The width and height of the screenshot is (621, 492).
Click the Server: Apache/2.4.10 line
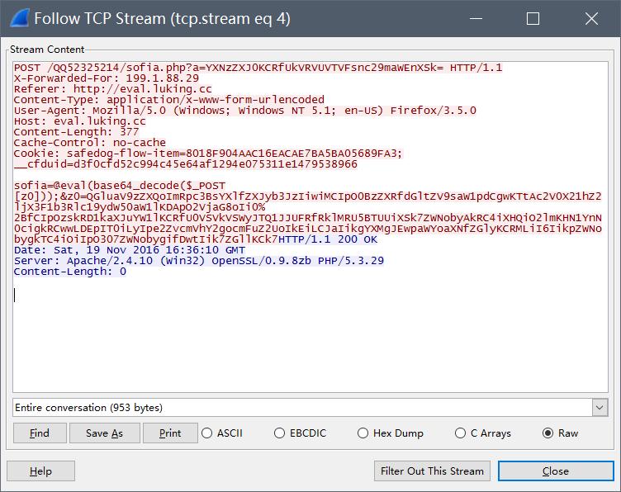click(x=199, y=261)
